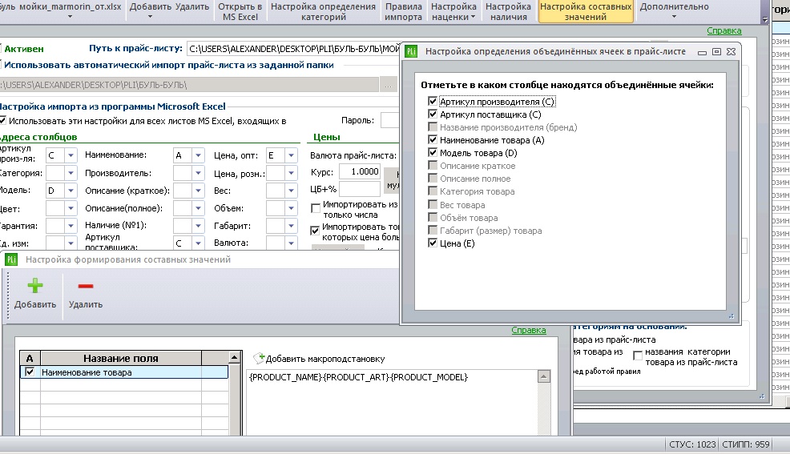Restore the merged cells dialog window
This screenshot has height=454, width=790.
pos(716,51)
